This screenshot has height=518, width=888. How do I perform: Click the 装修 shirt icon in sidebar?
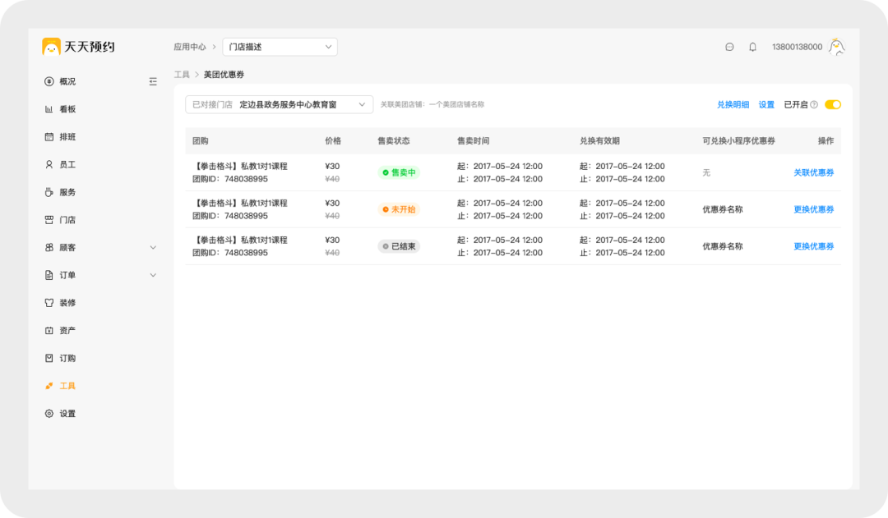[x=49, y=303]
